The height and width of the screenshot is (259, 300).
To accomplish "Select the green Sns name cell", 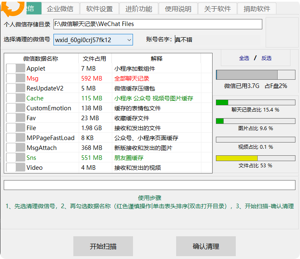I will pos(31,157).
